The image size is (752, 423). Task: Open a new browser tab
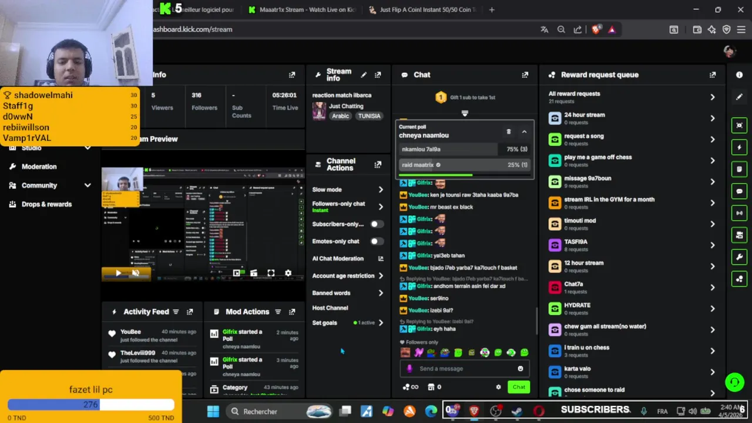tap(492, 9)
